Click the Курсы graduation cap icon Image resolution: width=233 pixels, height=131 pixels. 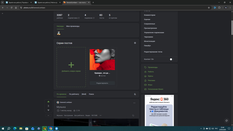click(x=145, y=76)
